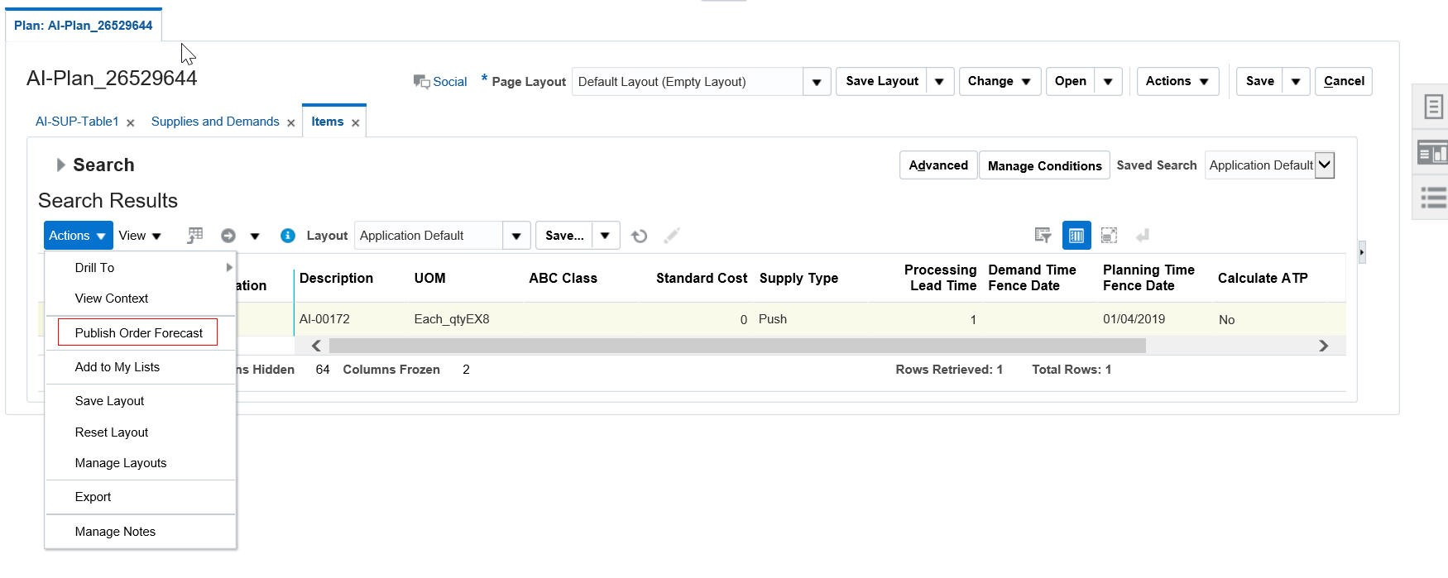The height and width of the screenshot is (578, 1448).
Task: Expand the Drill To submenu
Action: click(229, 268)
